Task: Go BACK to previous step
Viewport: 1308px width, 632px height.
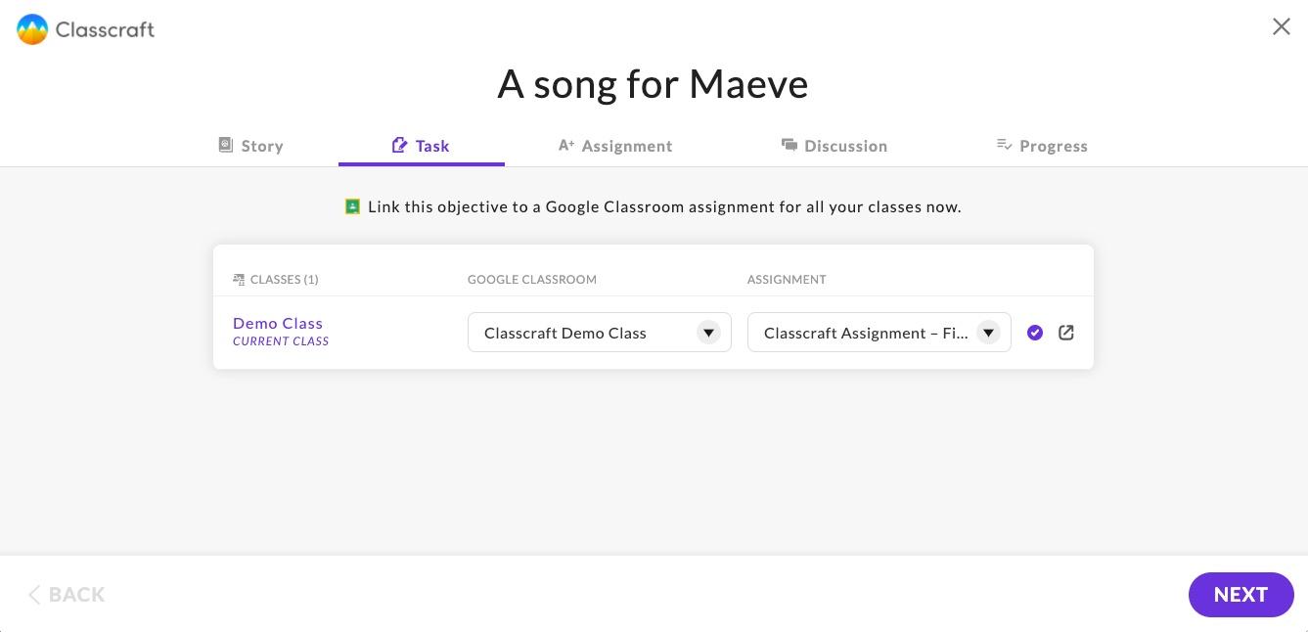Action: pos(67,595)
